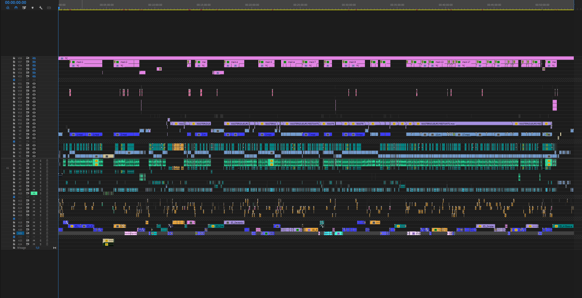
Task: Unlock the blue-locked audio track A17
Action: point(14,219)
